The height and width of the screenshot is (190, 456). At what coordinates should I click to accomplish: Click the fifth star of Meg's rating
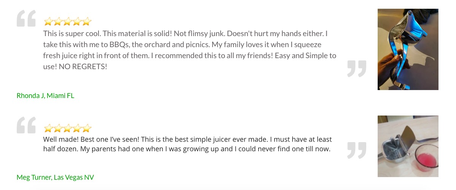pyautogui.click(x=87, y=128)
